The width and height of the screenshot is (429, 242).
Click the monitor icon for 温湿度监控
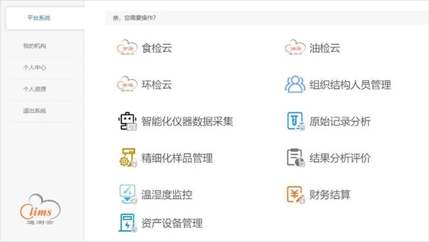(x=128, y=194)
